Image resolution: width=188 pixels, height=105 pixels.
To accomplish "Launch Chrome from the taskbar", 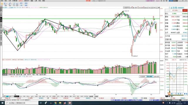I will [56, 103].
